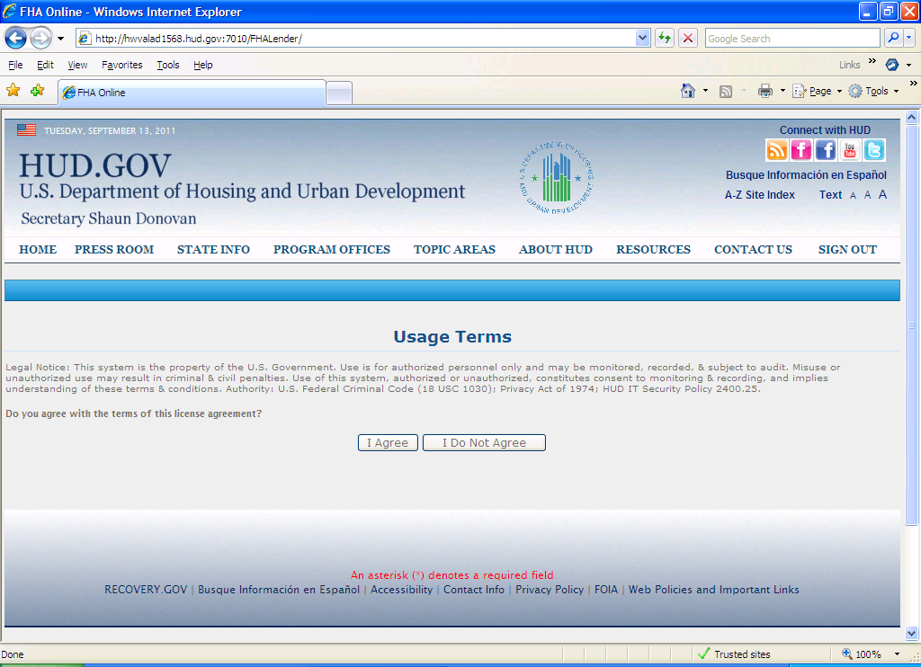Open the PROGRAM OFFICES nav item
The width and height of the screenshot is (921, 667).
(331, 250)
